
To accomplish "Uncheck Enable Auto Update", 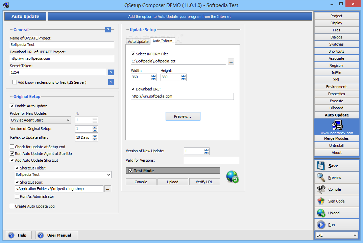I will [12, 106].
